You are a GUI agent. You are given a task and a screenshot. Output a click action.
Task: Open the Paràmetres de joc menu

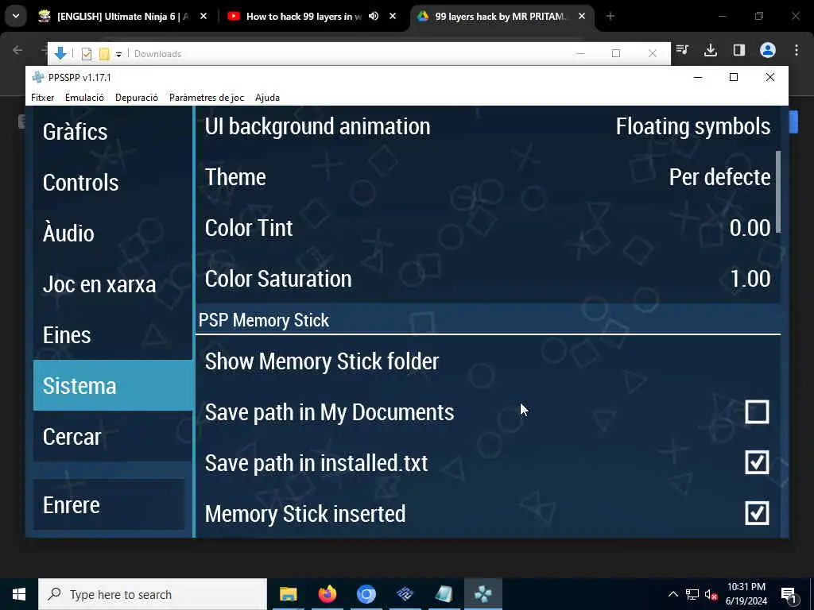207,98
